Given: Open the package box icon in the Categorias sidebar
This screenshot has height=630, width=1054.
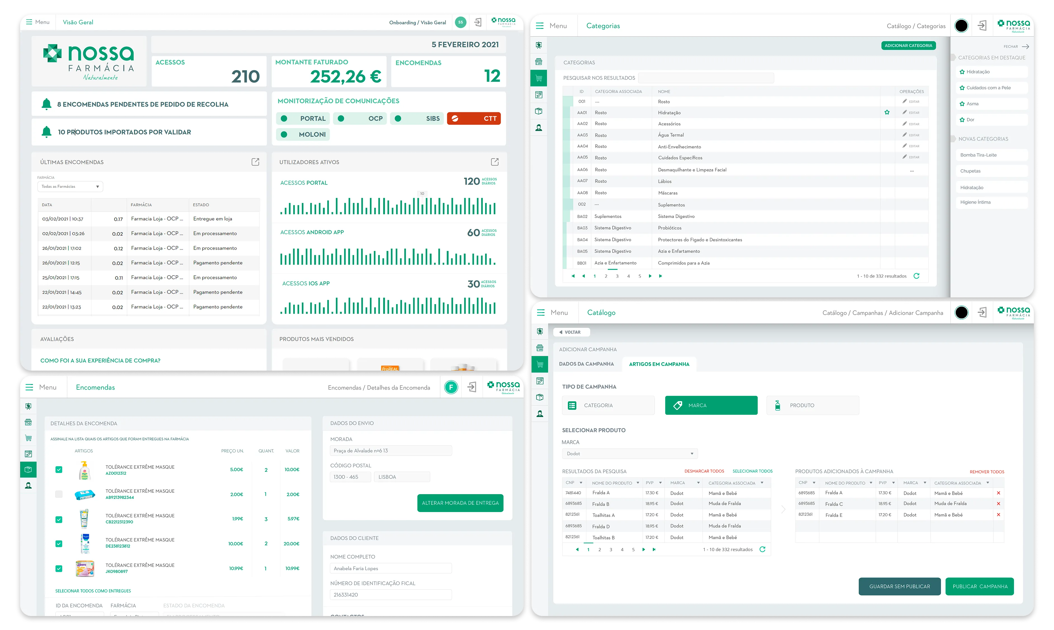Looking at the screenshot, I should (x=539, y=111).
